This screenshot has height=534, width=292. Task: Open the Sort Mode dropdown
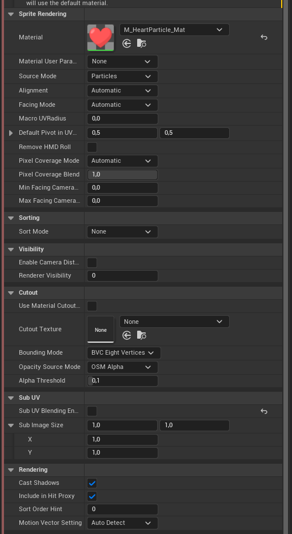[x=122, y=231]
